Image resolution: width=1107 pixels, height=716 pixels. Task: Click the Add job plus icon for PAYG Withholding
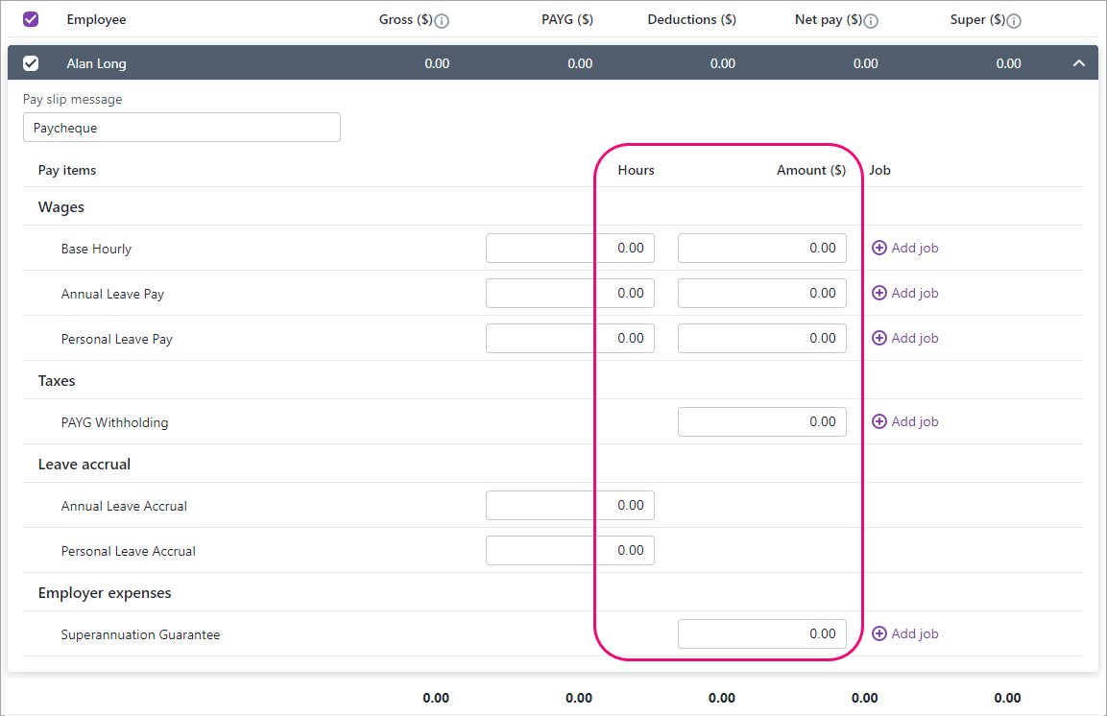click(x=879, y=421)
